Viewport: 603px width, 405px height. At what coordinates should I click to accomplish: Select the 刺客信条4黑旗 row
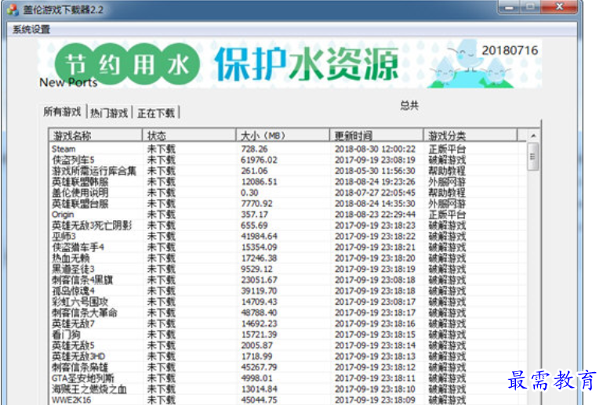click(288, 280)
